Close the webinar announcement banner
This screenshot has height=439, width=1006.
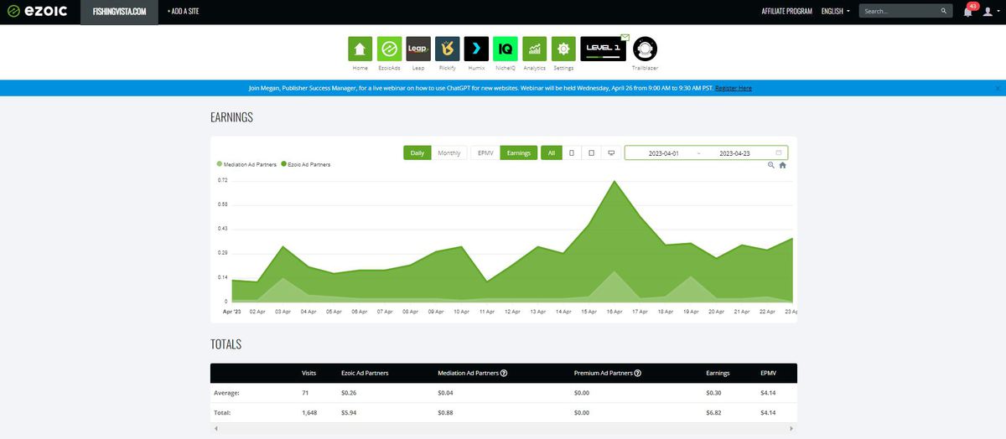pyautogui.click(x=998, y=88)
